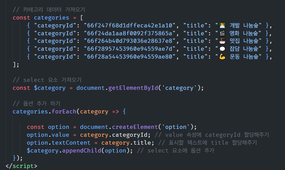Click 'category.title' in the textContent assignment
Image resolution: width=285 pixels, height=170 pixels.
[x=126, y=143]
